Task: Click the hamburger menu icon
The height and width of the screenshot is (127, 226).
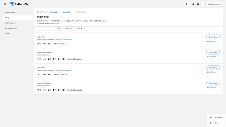Action: pos(5,4)
